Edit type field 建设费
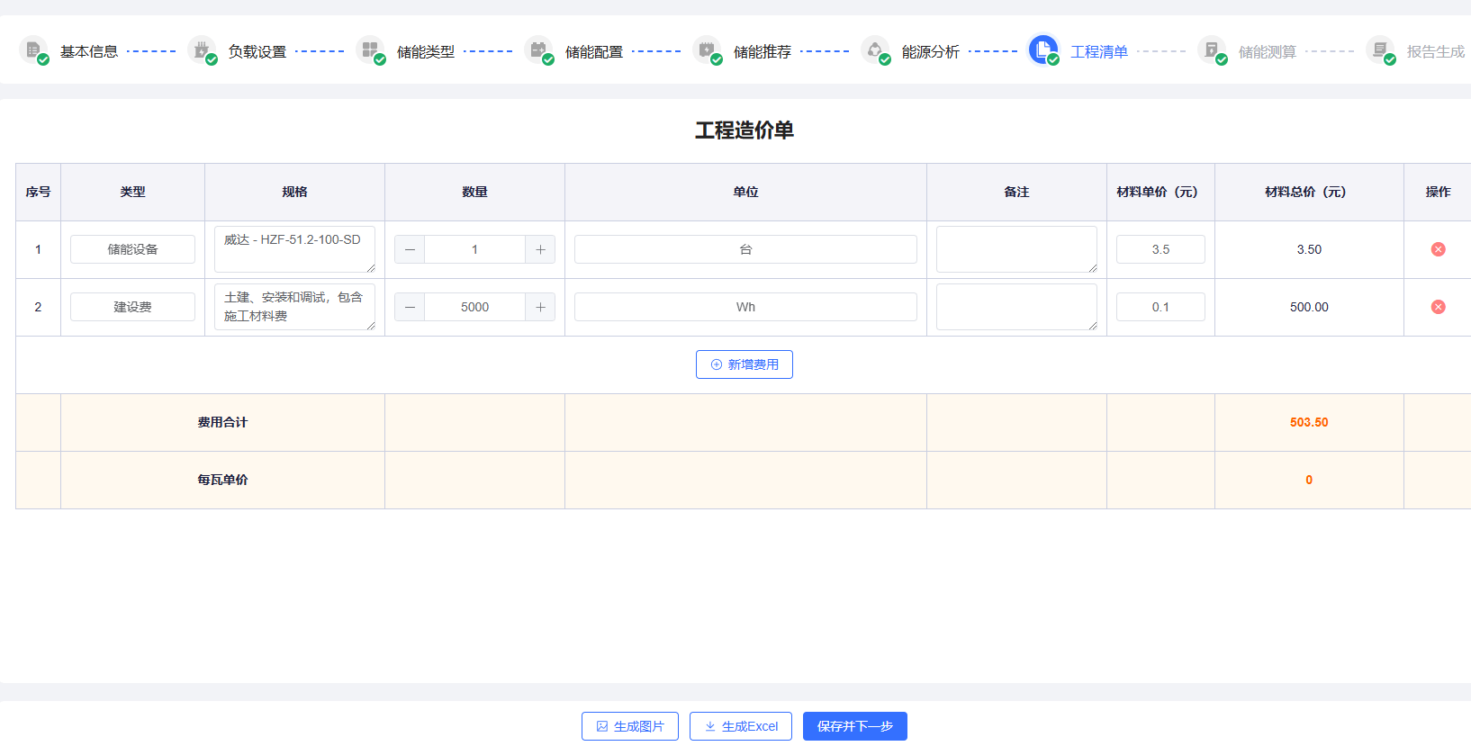 132,307
